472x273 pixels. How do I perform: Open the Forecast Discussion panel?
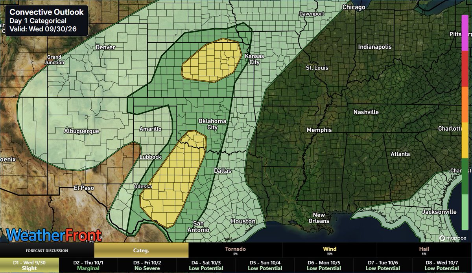pos(47,250)
